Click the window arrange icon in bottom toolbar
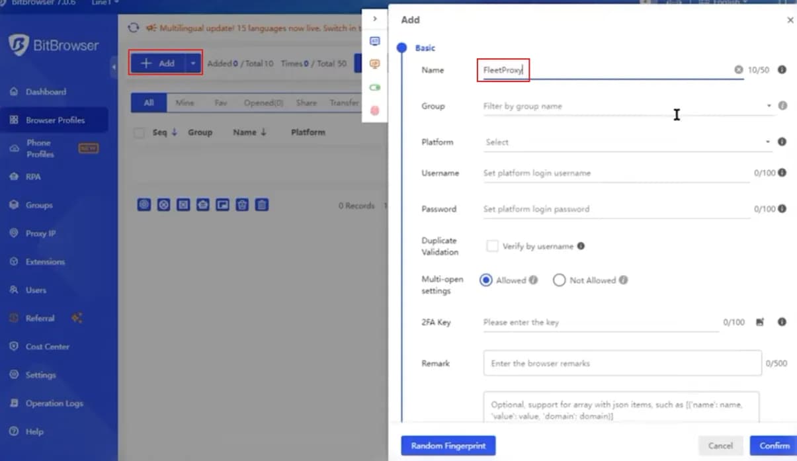Image resolution: width=797 pixels, height=461 pixels. pyautogui.click(x=223, y=205)
